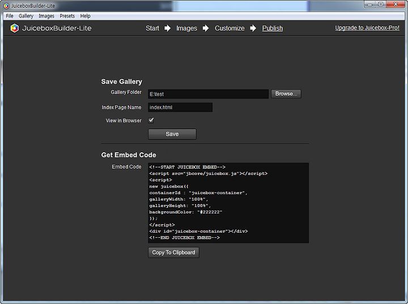Image resolution: width=408 pixels, height=304 pixels.
Task: Go to the Images step
Action: 186,28
